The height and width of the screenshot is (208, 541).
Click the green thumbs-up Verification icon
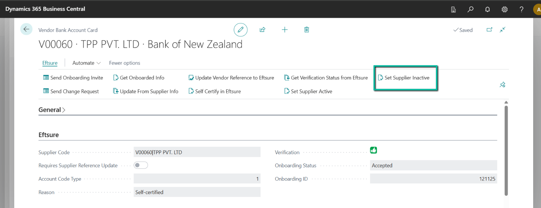pyautogui.click(x=373, y=150)
